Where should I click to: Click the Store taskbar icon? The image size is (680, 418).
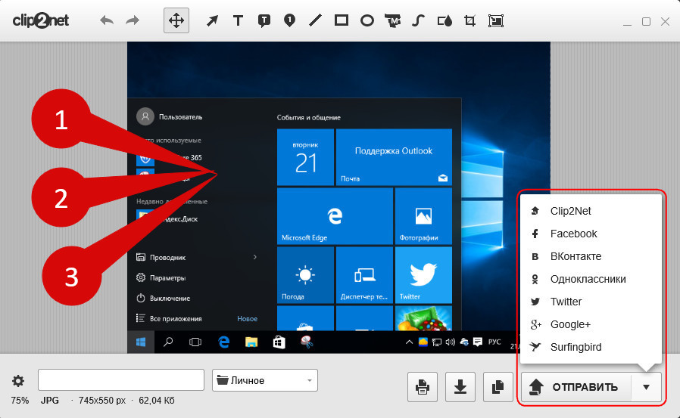point(279,342)
